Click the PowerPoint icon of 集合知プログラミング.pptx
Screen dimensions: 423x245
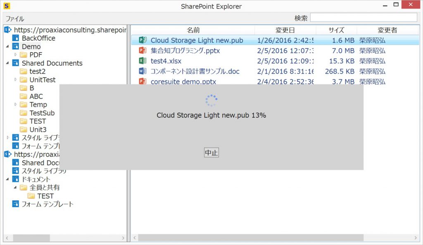coord(143,50)
